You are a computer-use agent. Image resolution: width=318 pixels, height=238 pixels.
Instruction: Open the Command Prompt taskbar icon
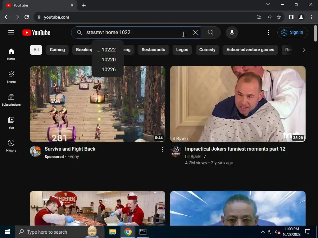[143, 232]
